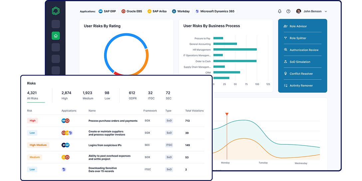Click the app logo in sidebar
The image size is (362, 181).
click(56, 11)
